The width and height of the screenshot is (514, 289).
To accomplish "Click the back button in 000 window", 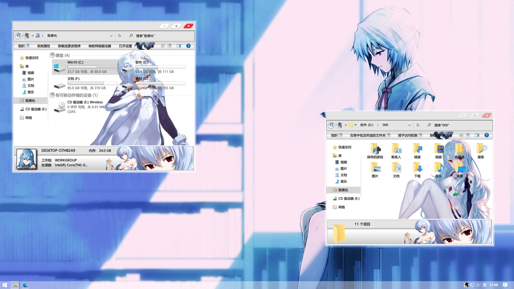I will click(x=331, y=125).
